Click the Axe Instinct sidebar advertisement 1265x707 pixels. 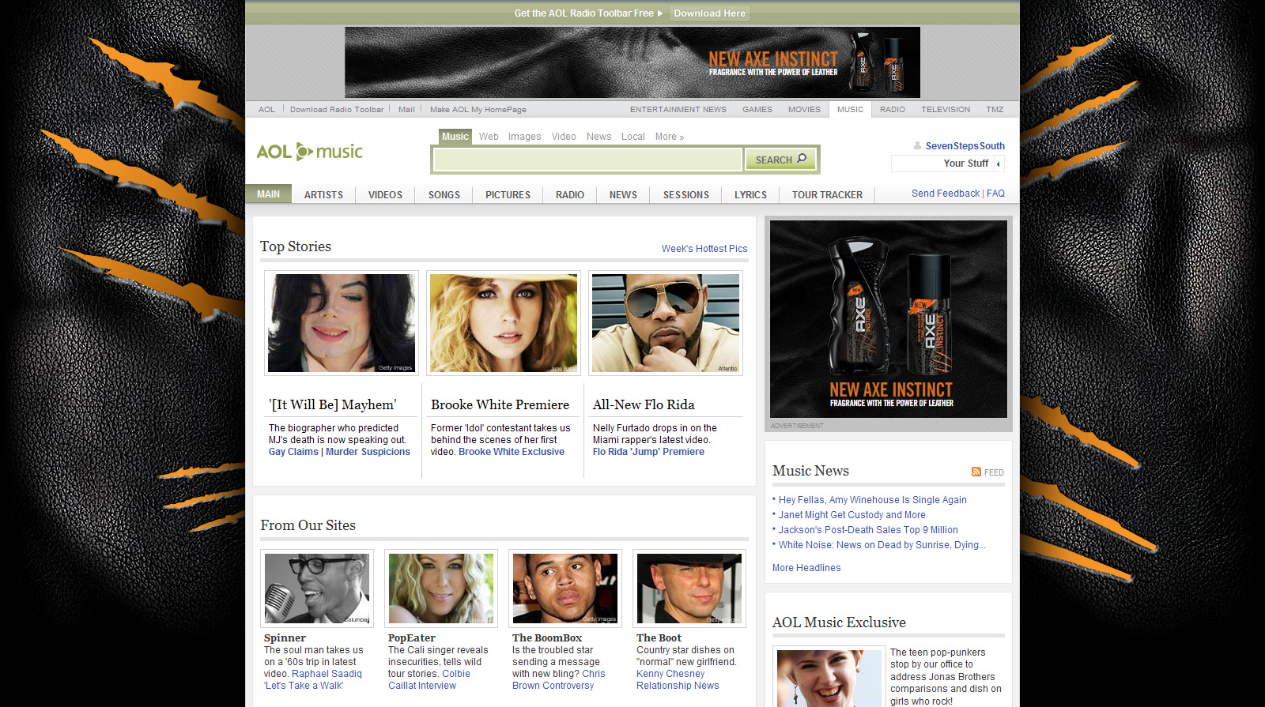click(889, 319)
